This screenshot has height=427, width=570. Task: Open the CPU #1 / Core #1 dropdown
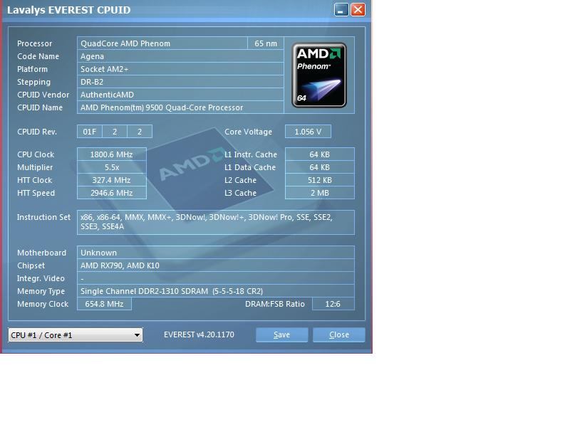[x=76, y=334]
